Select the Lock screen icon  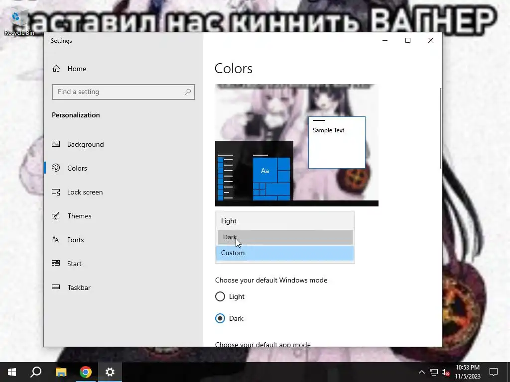click(x=56, y=192)
